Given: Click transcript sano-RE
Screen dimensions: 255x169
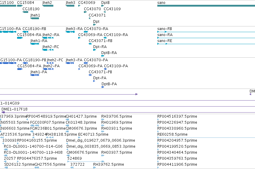Looking at the screenshot, I should [165, 41].
